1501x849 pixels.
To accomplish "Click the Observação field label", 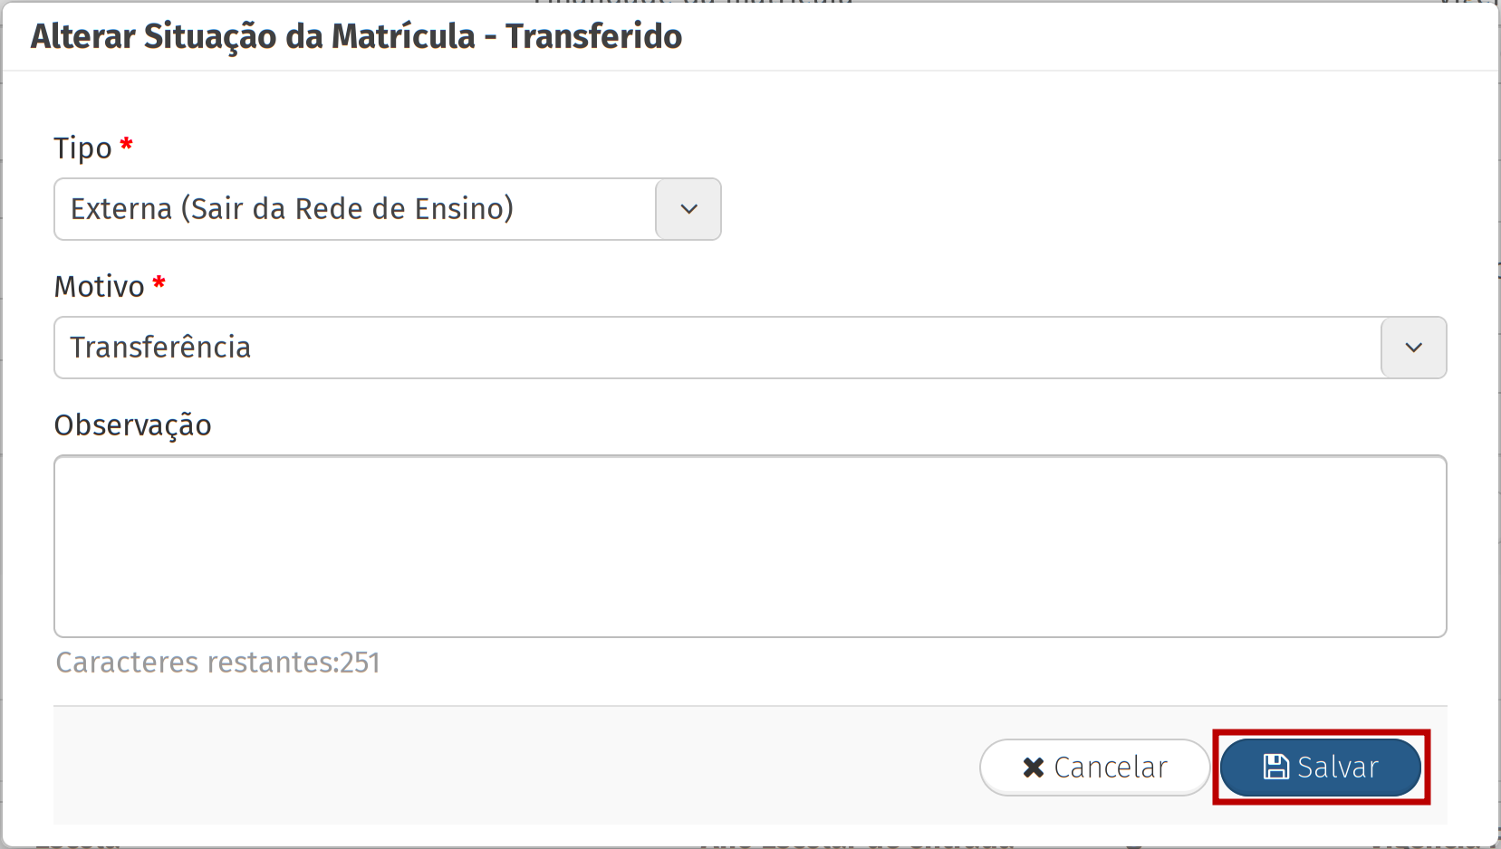I will [x=133, y=424].
